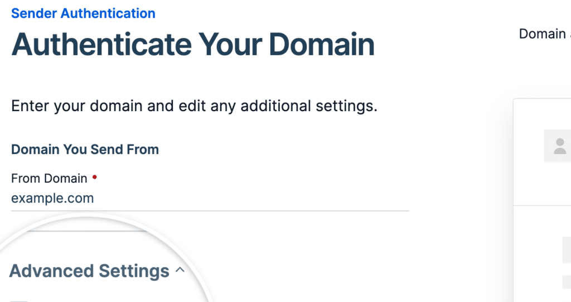Image resolution: width=571 pixels, height=302 pixels.
Task: Click the Authenticate Your Domain page heading
Action: 193,45
